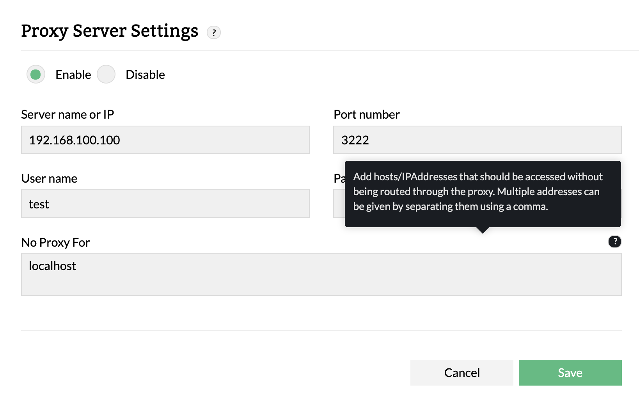
Task: Click the Proxy Server Settings heading
Action: click(110, 31)
